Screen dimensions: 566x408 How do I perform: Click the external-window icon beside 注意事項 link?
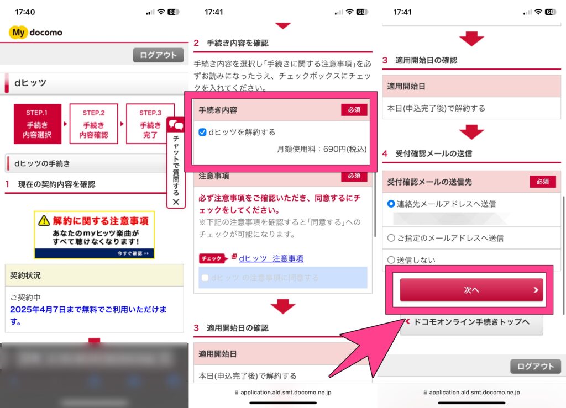click(234, 257)
